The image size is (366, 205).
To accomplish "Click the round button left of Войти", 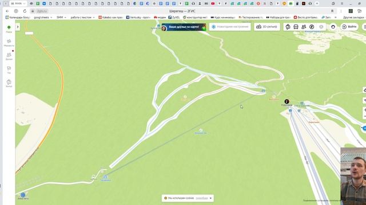I will (x=333, y=27).
